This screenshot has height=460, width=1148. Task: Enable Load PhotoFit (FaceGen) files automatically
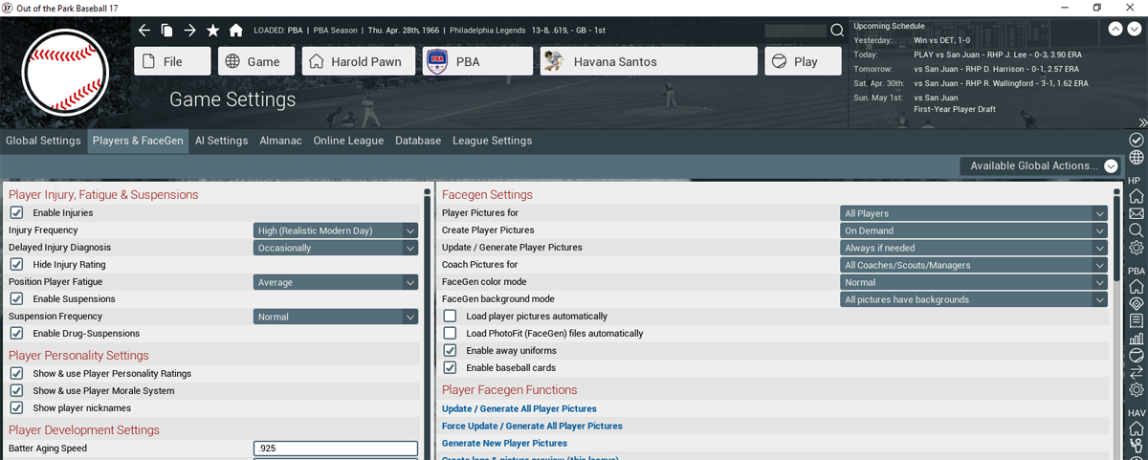[x=450, y=334]
